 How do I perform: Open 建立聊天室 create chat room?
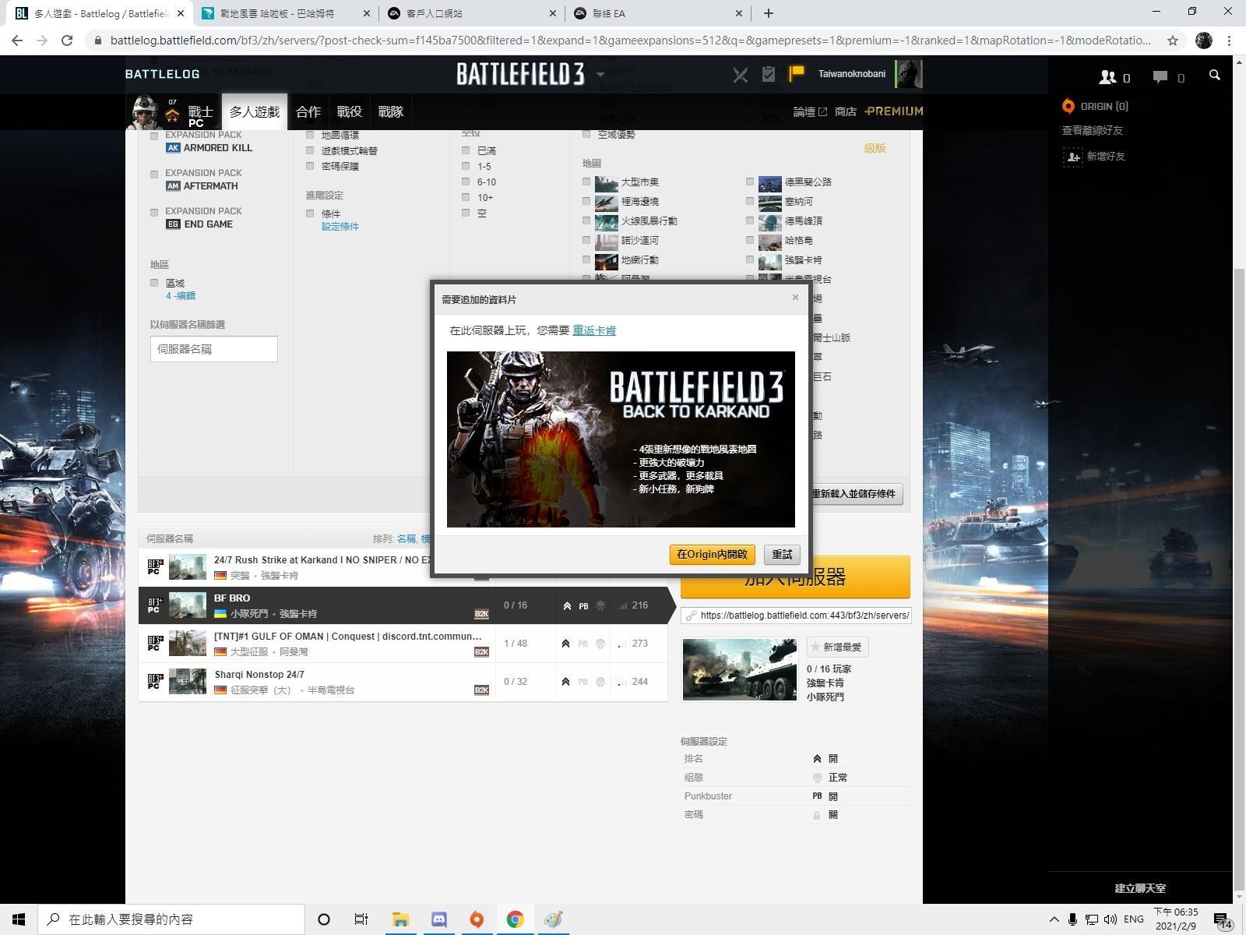(1140, 888)
